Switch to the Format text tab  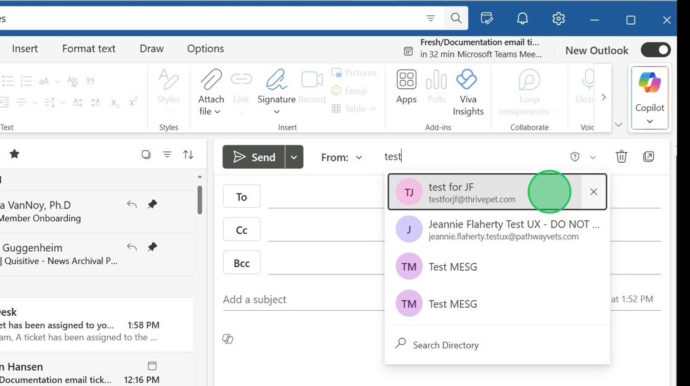89,49
